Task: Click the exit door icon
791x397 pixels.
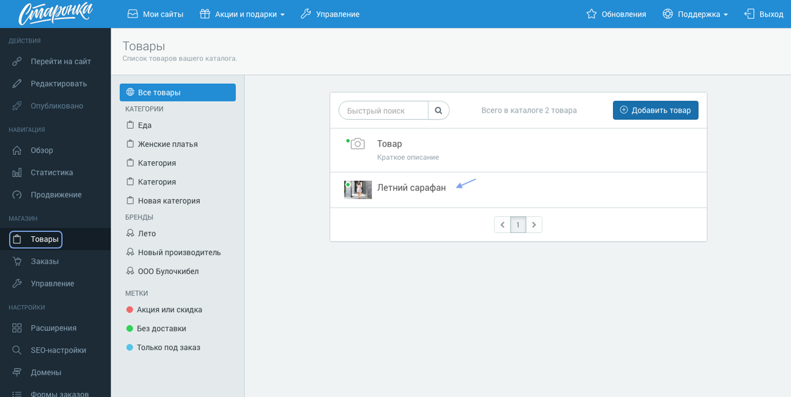Action: 749,13
